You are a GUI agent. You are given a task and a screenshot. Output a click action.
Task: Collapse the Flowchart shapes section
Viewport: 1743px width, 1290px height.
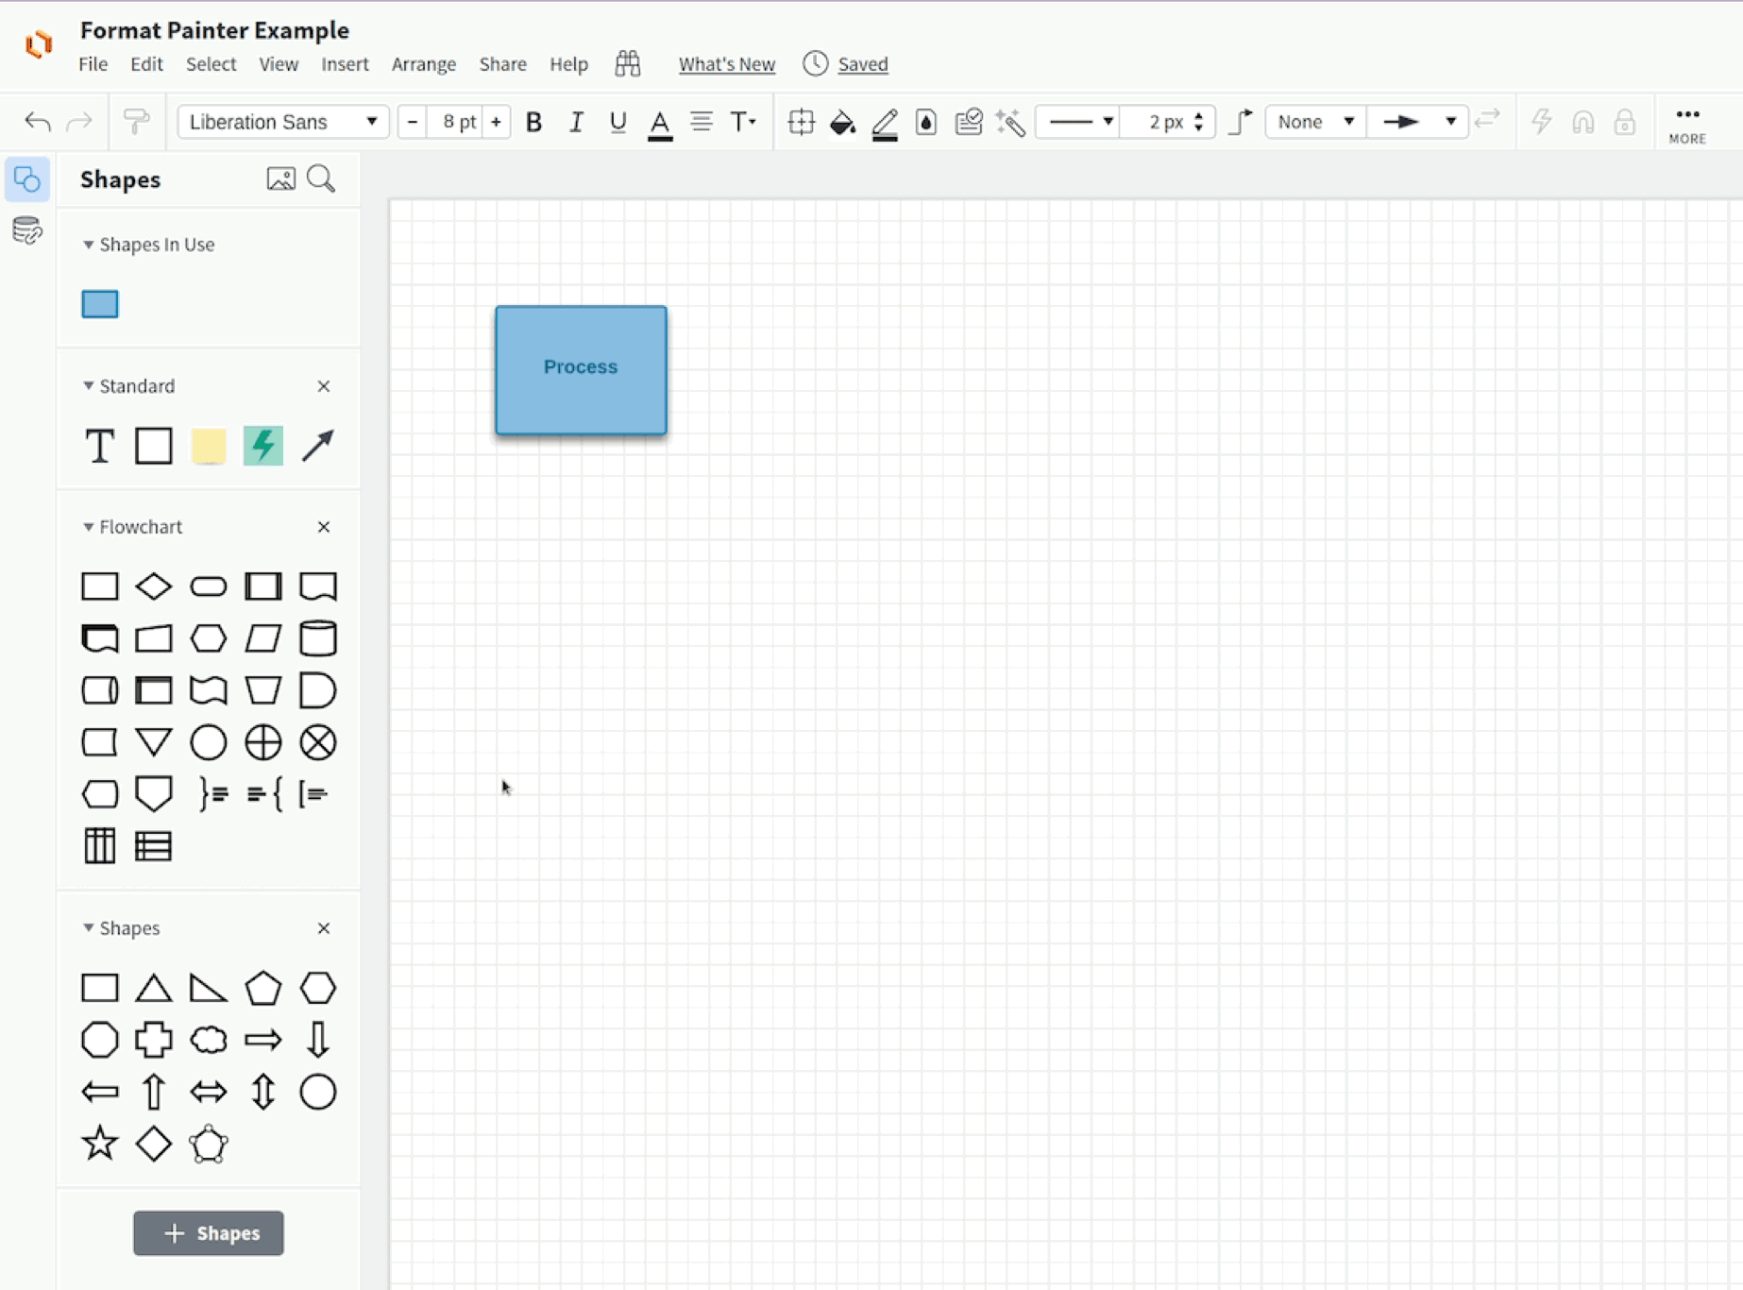point(89,527)
